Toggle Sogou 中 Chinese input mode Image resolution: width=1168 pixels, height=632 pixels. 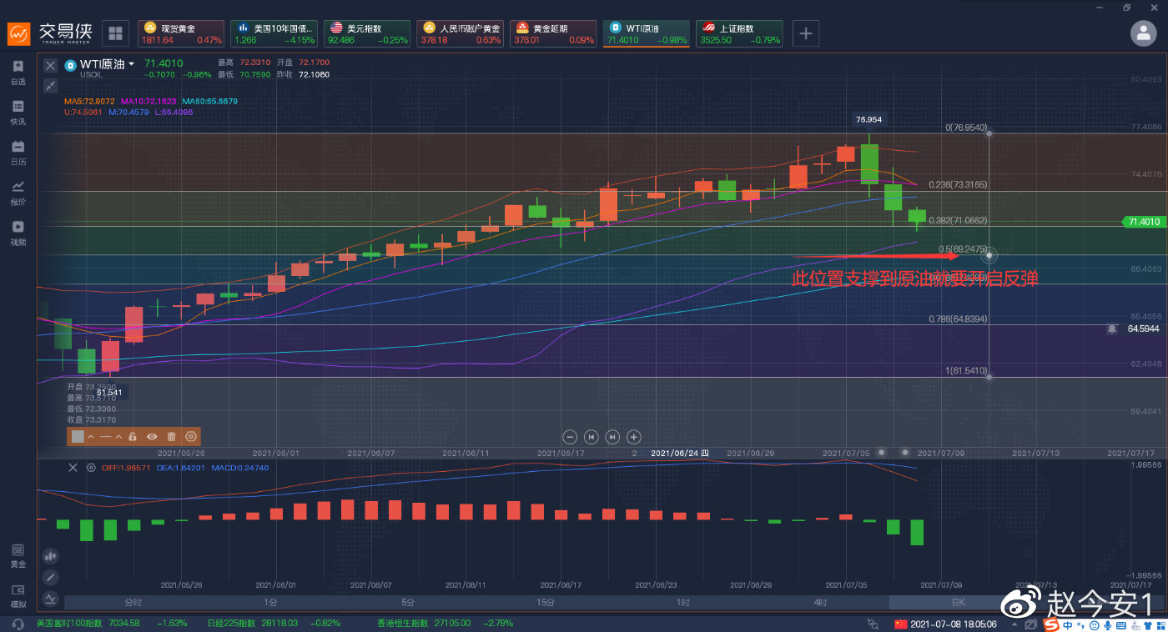coord(1068,624)
